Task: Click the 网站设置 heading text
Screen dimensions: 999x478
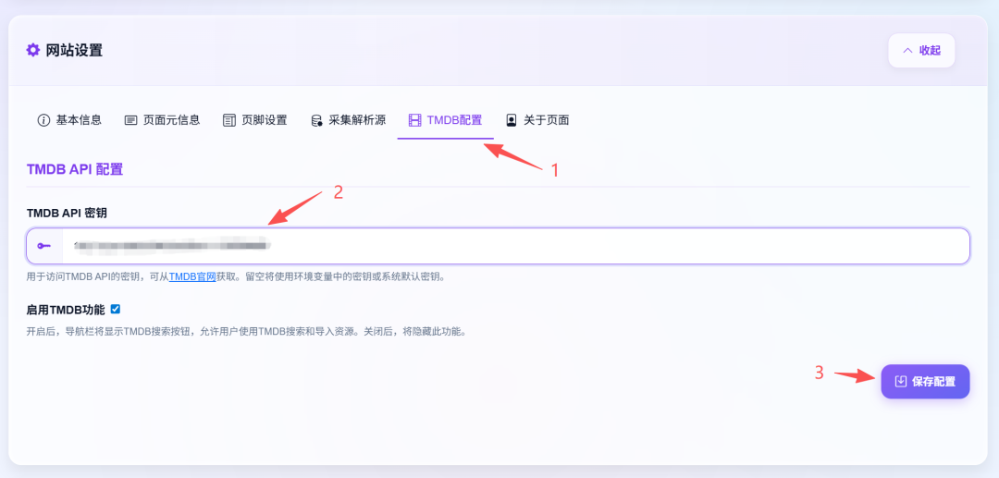Action: (x=74, y=50)
